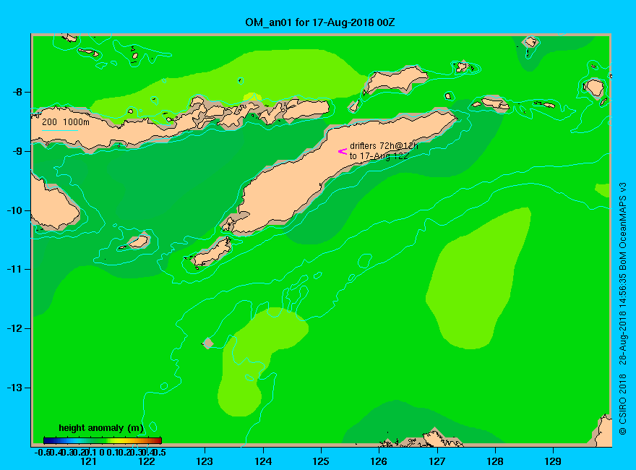Click the '200 1000m' contour legend text
Image resolution: width=636 pixels, height=470 pixels.
coord(66,122)
